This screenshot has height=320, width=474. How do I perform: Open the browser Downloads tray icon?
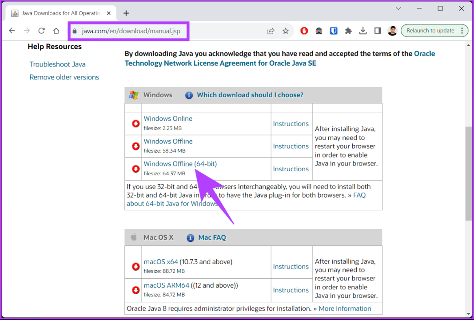point(363,31)
